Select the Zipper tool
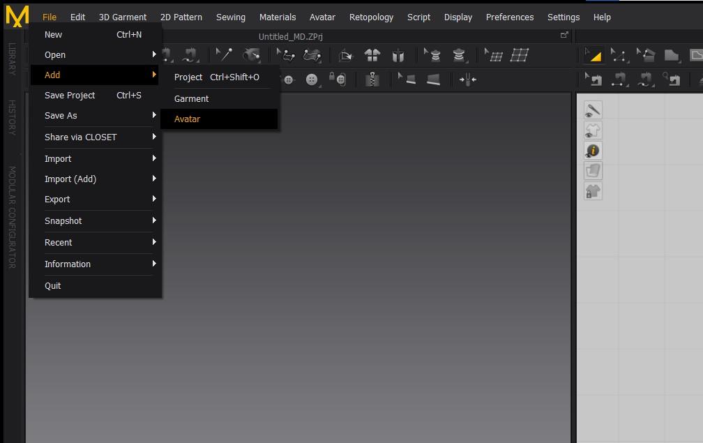The width and height of the screenshot is (703, 443). click(372, 80)
